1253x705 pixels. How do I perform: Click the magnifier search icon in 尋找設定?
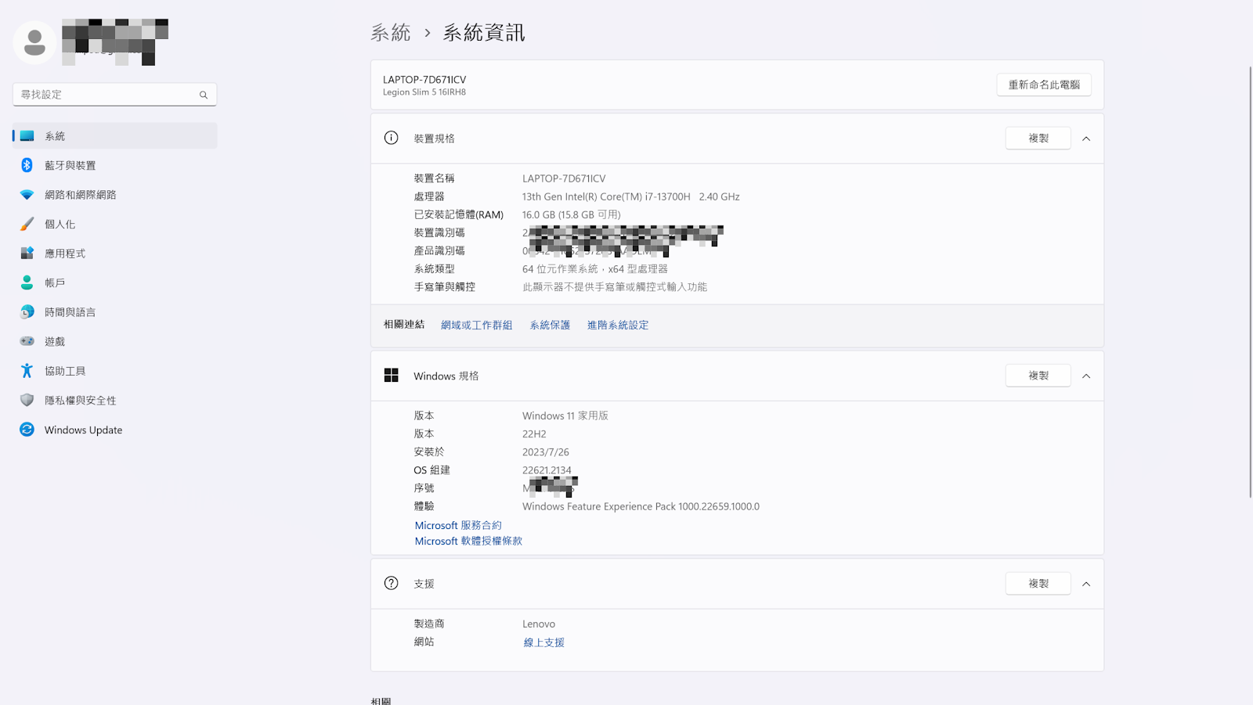(x=204, y=95)
